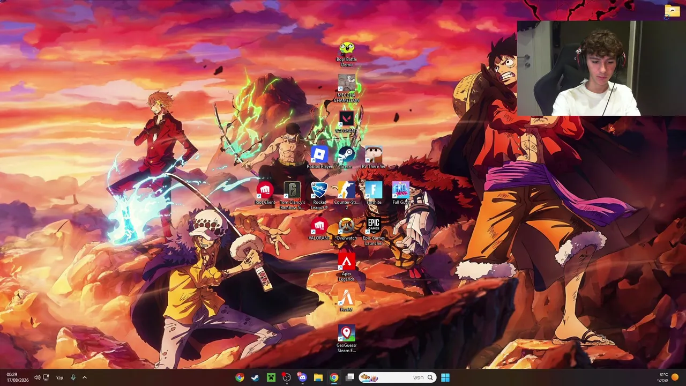Image resolution: width=686 pixels, height=386 pixels.
Task: Open the Chrome taskbar icon beside Steam
Action: 240,377
